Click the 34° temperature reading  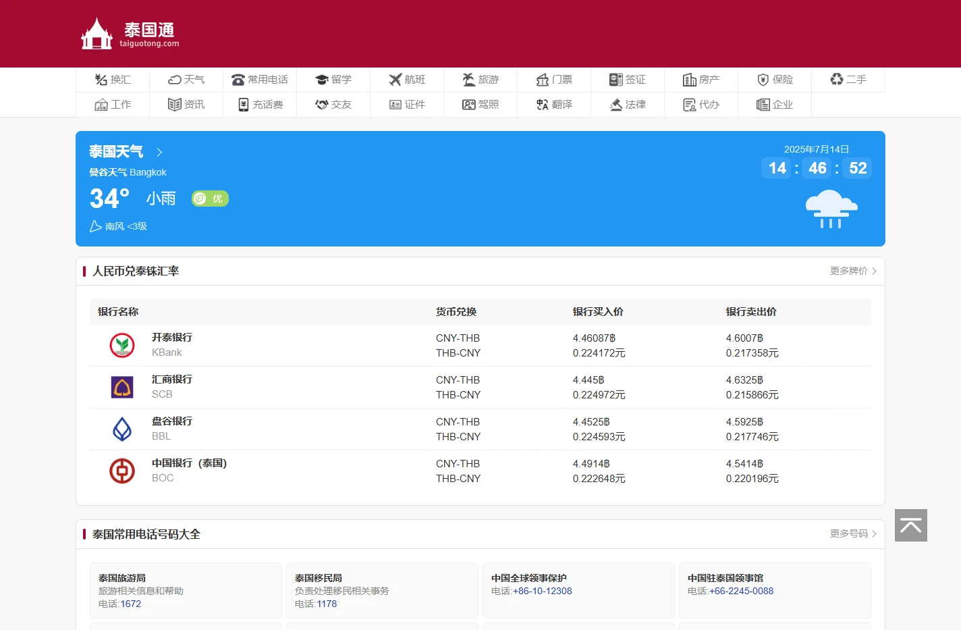(x=109, y=199)
